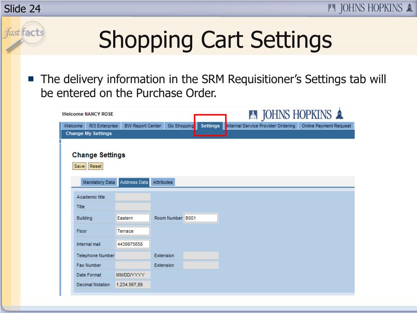
Task: Click the Telephone Number field
Action: point(133,256)
